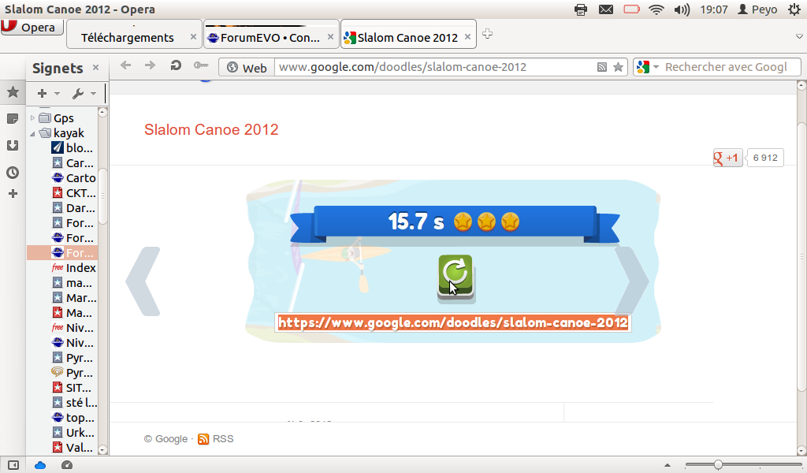The image size is (807, 473).
Task: Toggle the Opera Link cloud icon
Action: point(40,465)
